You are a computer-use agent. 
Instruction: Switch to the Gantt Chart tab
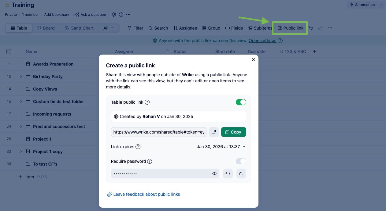tap(79, 28)
